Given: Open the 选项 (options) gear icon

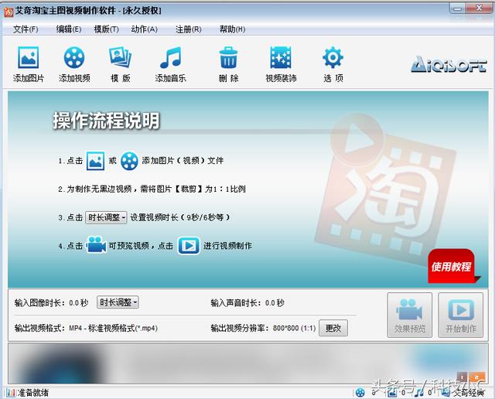Looking at the screenshot, I should click(333, 57).
